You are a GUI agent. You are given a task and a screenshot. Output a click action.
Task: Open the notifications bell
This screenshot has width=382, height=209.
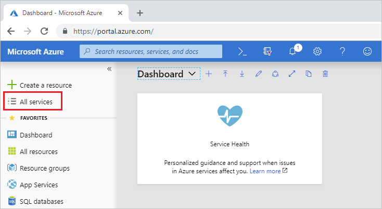pyautogui.click(x=292, y=51)
